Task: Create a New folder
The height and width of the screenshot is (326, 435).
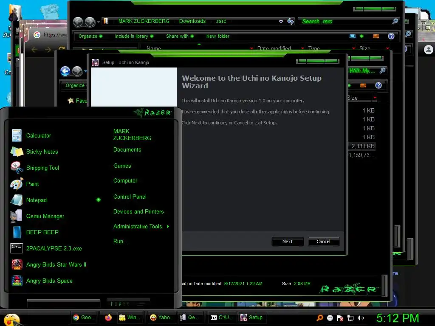Action: coord(218,36)
